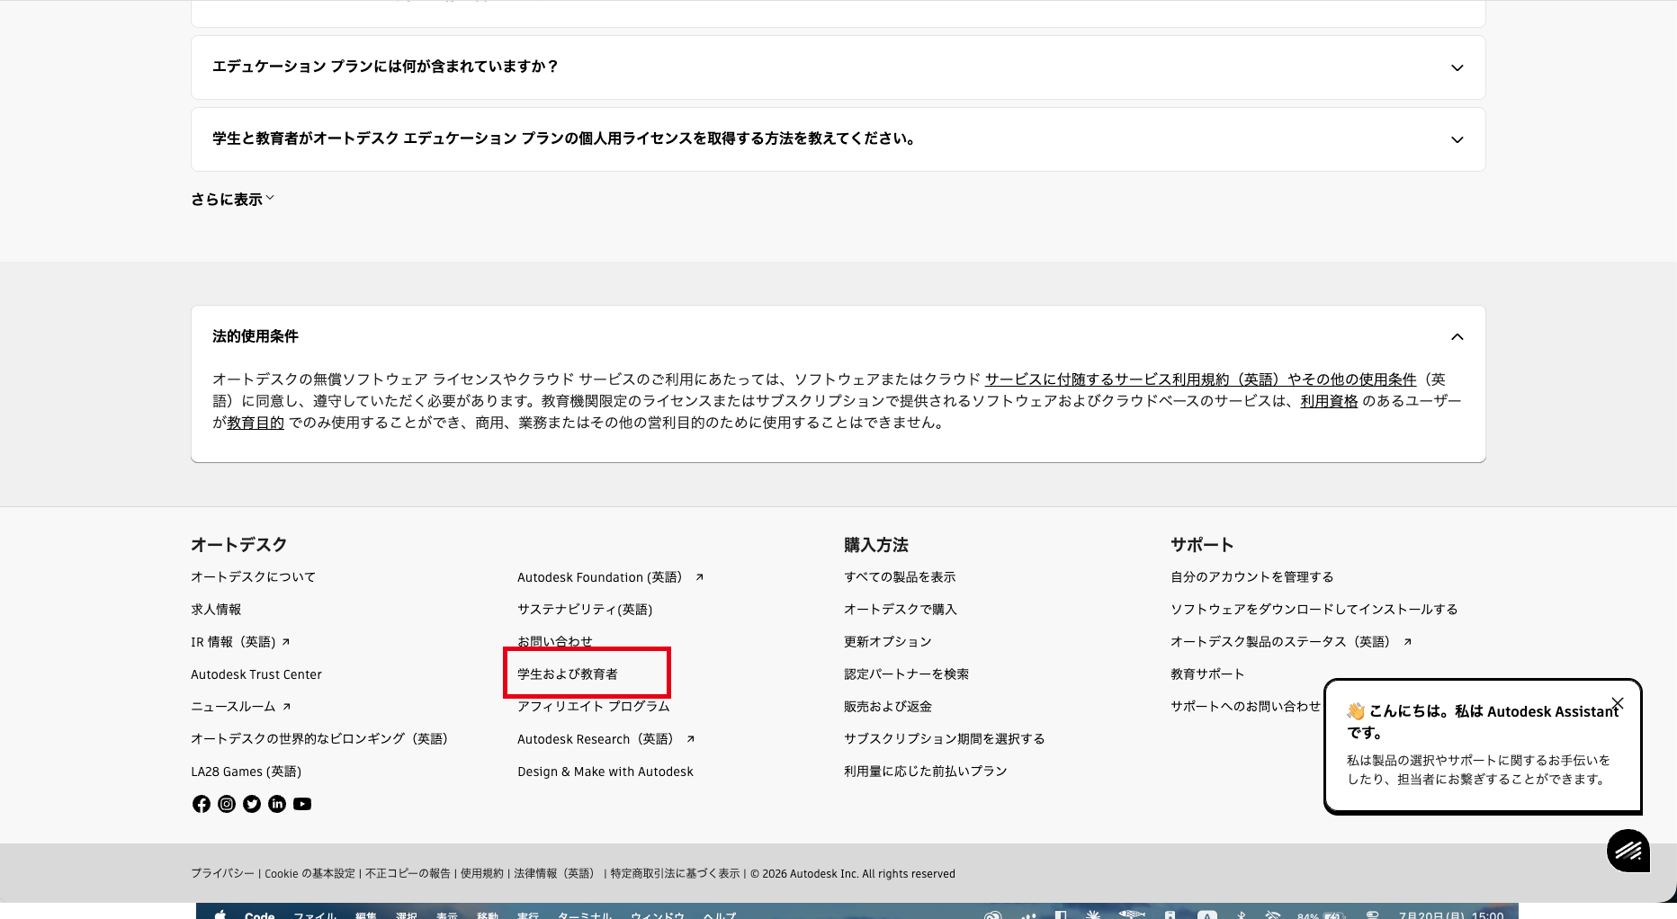1677x919 pixels.
Task: Open オートデスク製品のステータス（英語）link
Action: pos(1291,642)
